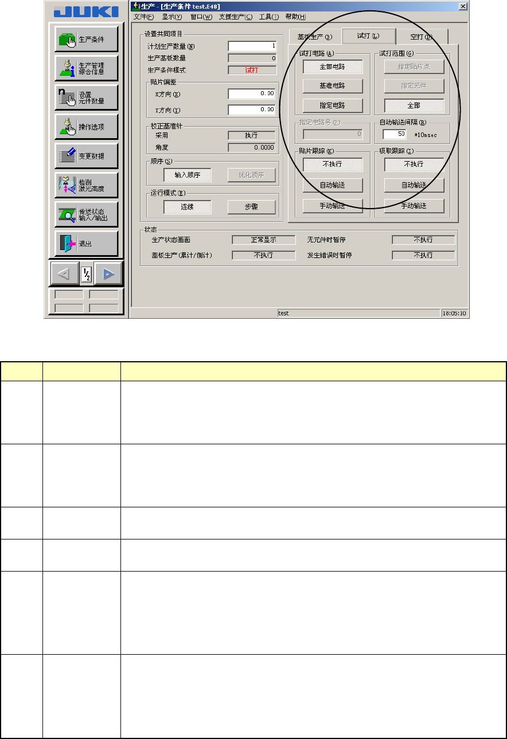Select 全部电路 under 试打电路
Screen dimensions: 507x739
(x=333, y=67)
